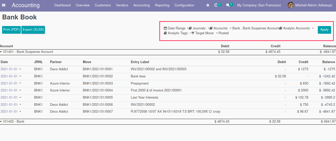This screenshot has height=141, width=336.
Task: Click the Print (PDF) button
Action: point(12,30)
